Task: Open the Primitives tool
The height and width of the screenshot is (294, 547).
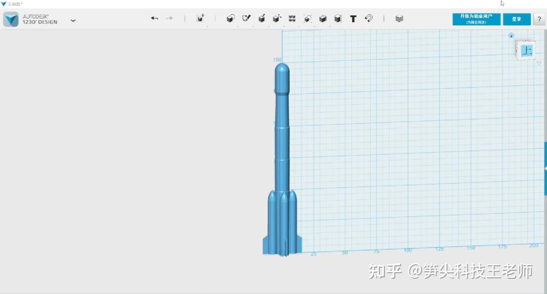Action: [x=231, y=18]
